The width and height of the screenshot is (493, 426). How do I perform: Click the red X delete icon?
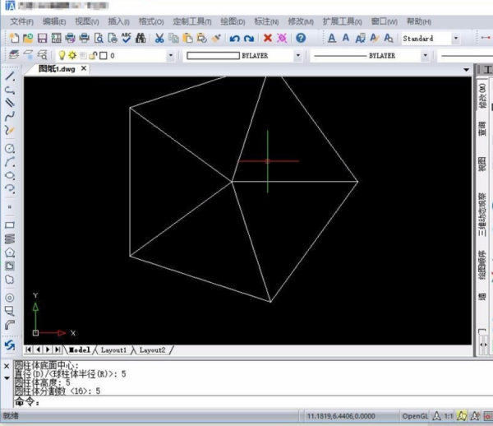click(x=268, y=39)
